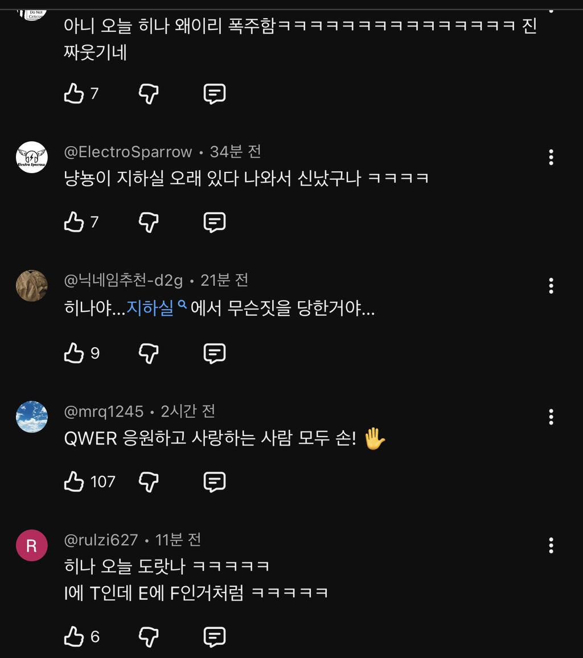Image resolution: width=583 pixels, height=658 pixels.
Task: Dislike the @mrq1245 comment
Action: 149,482
